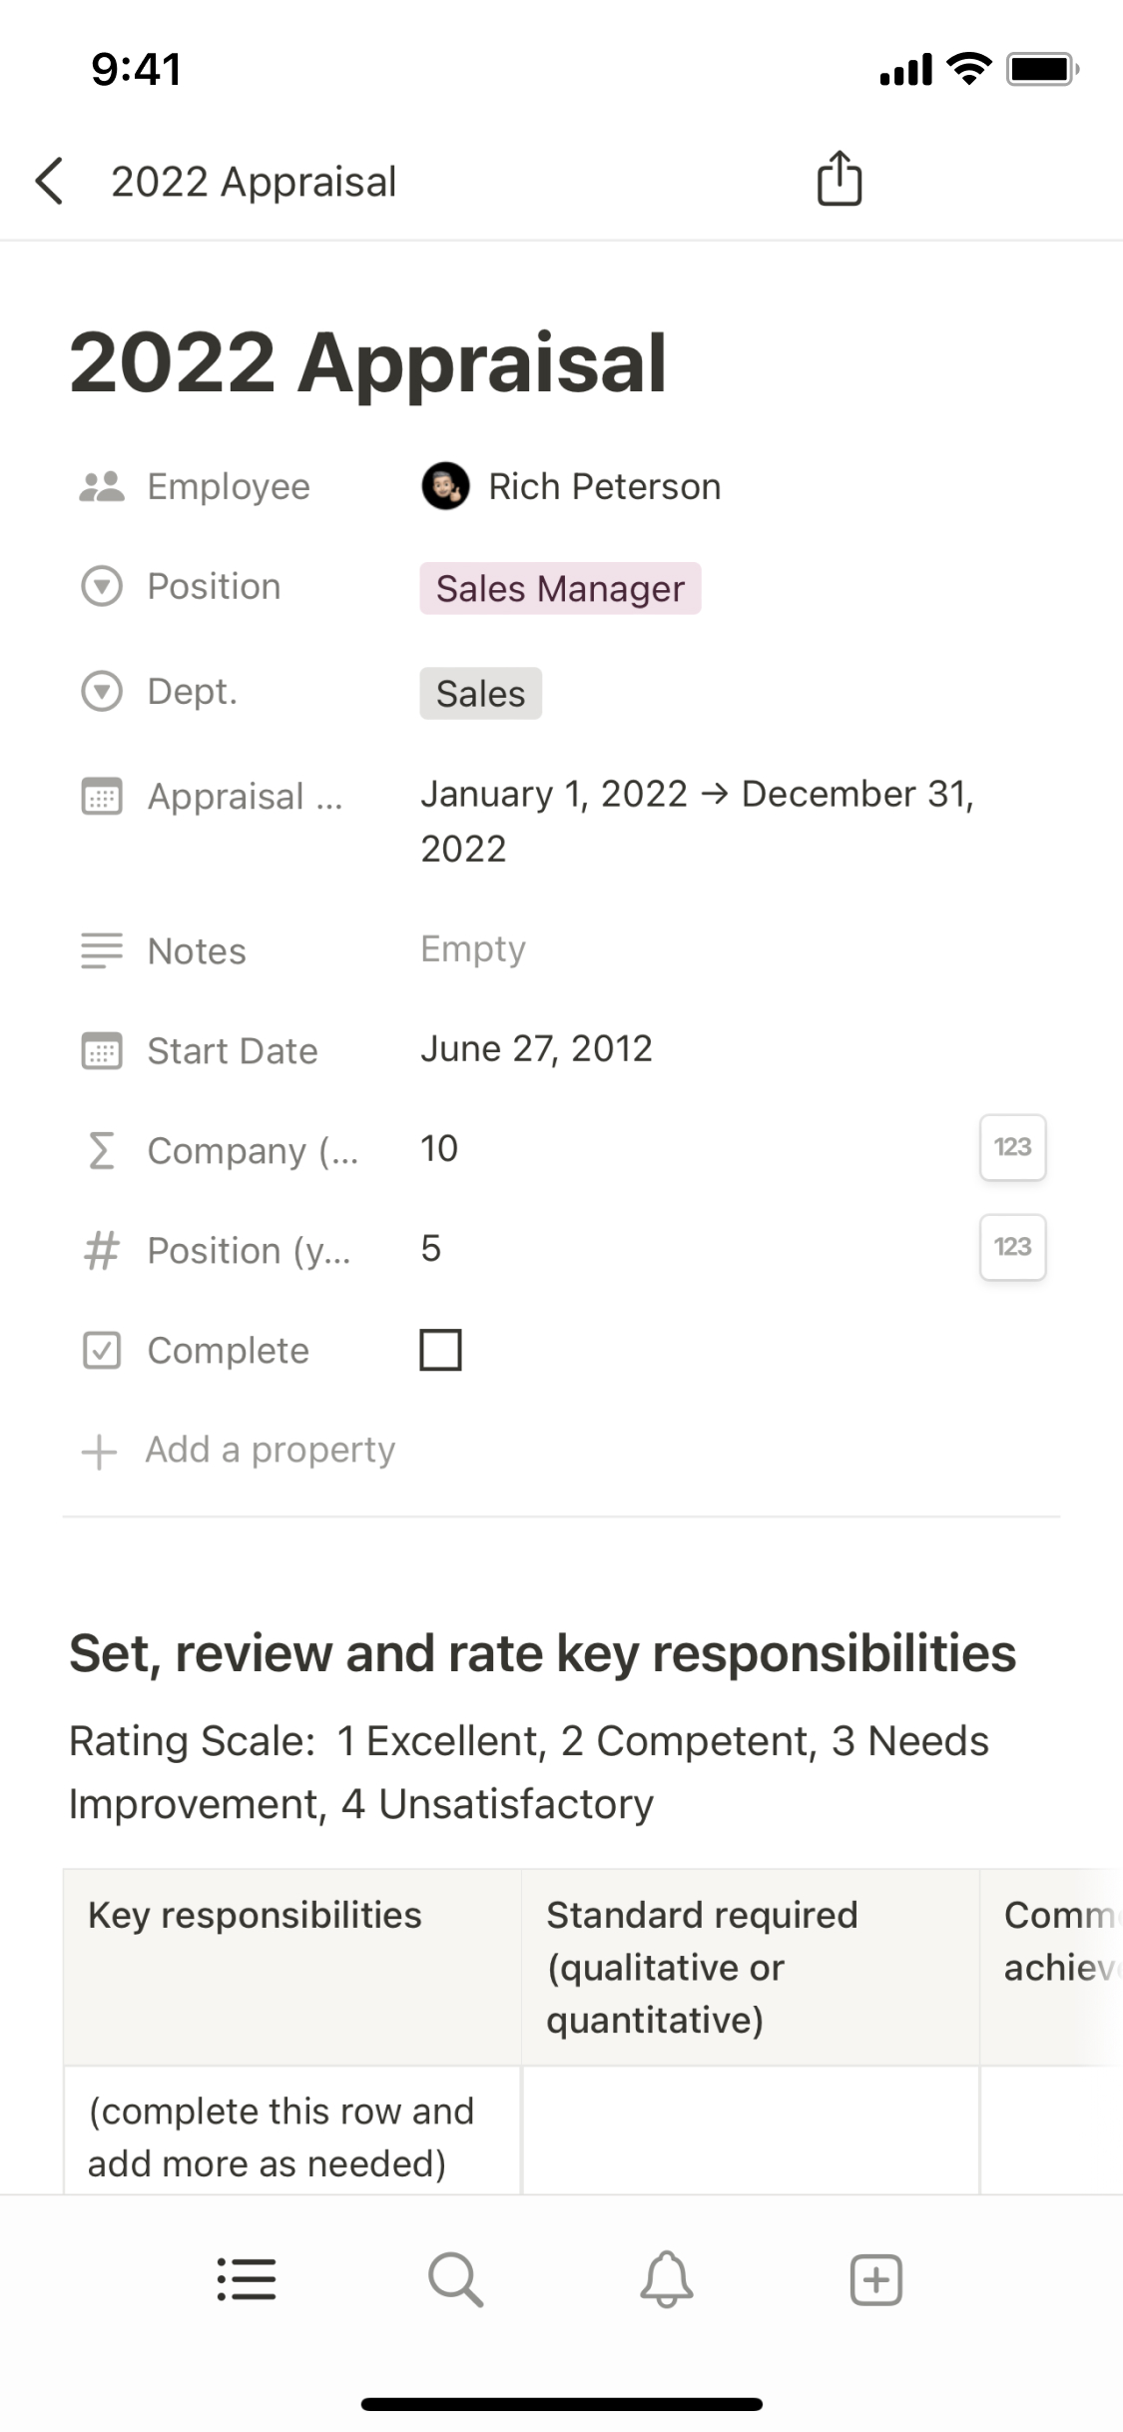Tap the empty Notes field

click(x=473, y=949)
